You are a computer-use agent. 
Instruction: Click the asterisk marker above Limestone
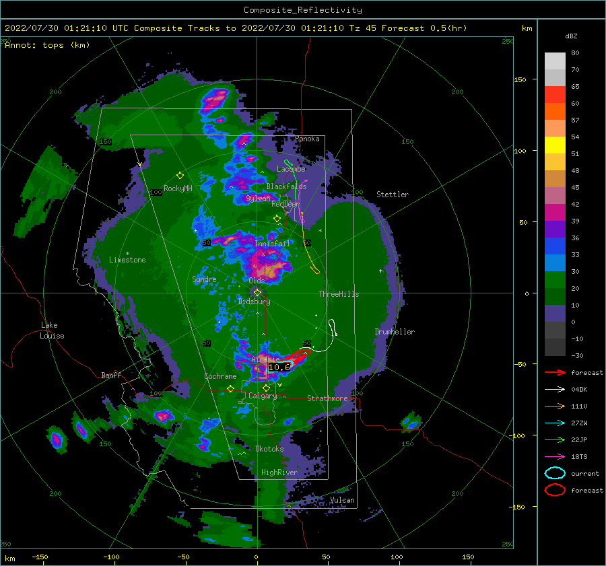point(127,254)
